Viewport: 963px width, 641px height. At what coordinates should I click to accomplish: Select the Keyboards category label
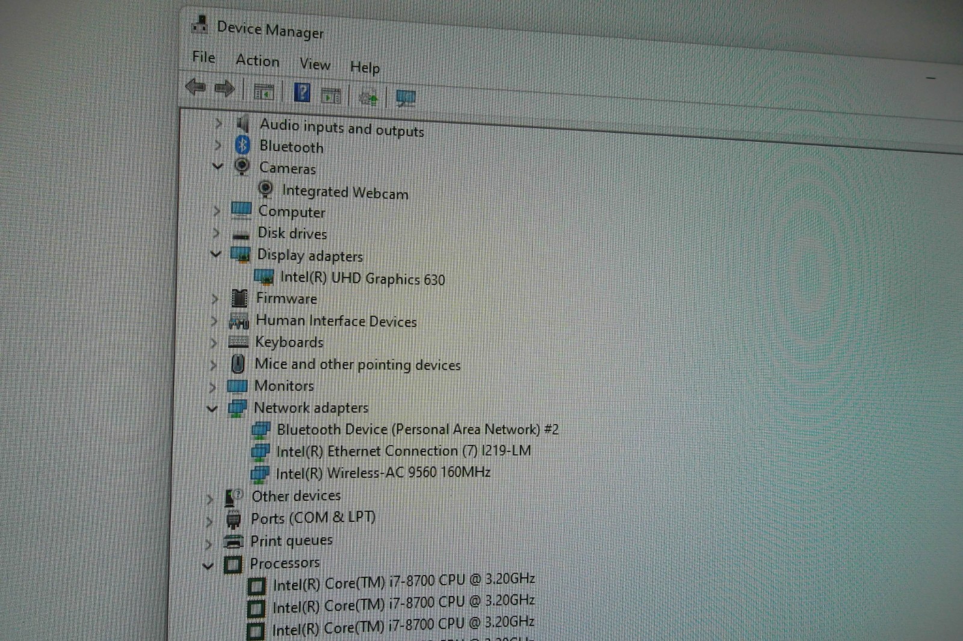290,342
